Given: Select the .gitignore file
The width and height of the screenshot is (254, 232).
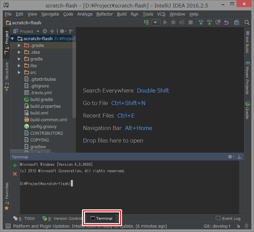Looking at the screenshot, I should click(x=37, y=86).
